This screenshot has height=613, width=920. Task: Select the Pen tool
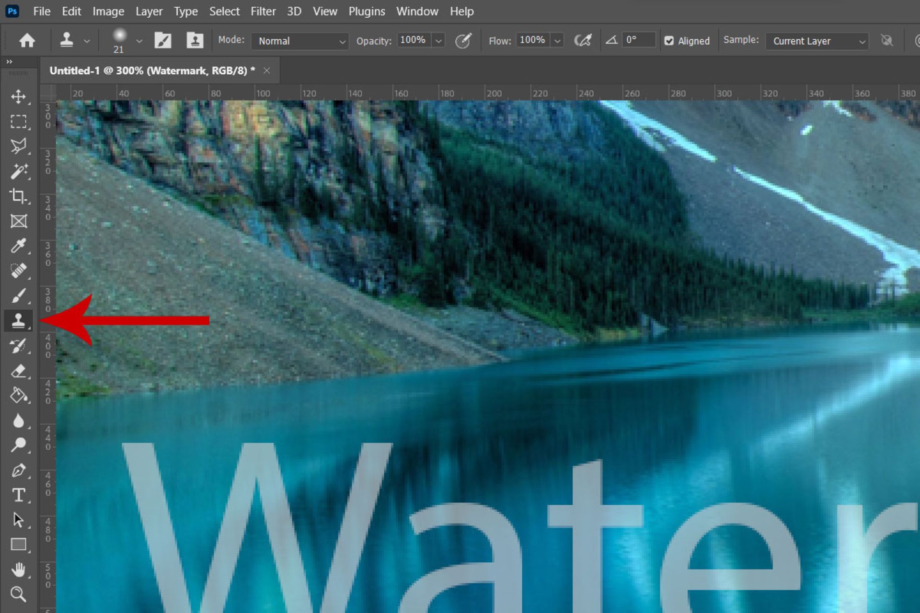pyautogui.click(x=18, y=470)
